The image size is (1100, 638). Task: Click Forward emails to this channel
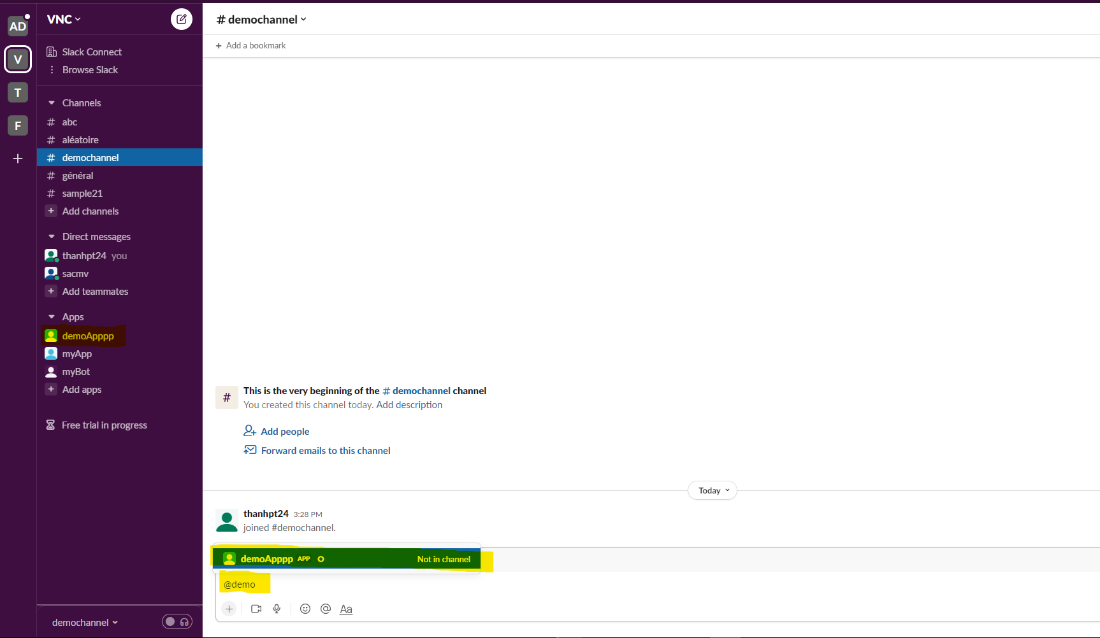coord(317,450)
